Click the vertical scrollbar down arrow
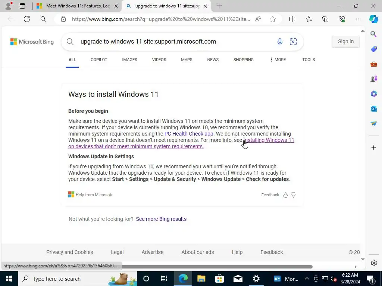The width and height of the screenshot is (382, 286). pyautogui.click(x=363, y=259)
